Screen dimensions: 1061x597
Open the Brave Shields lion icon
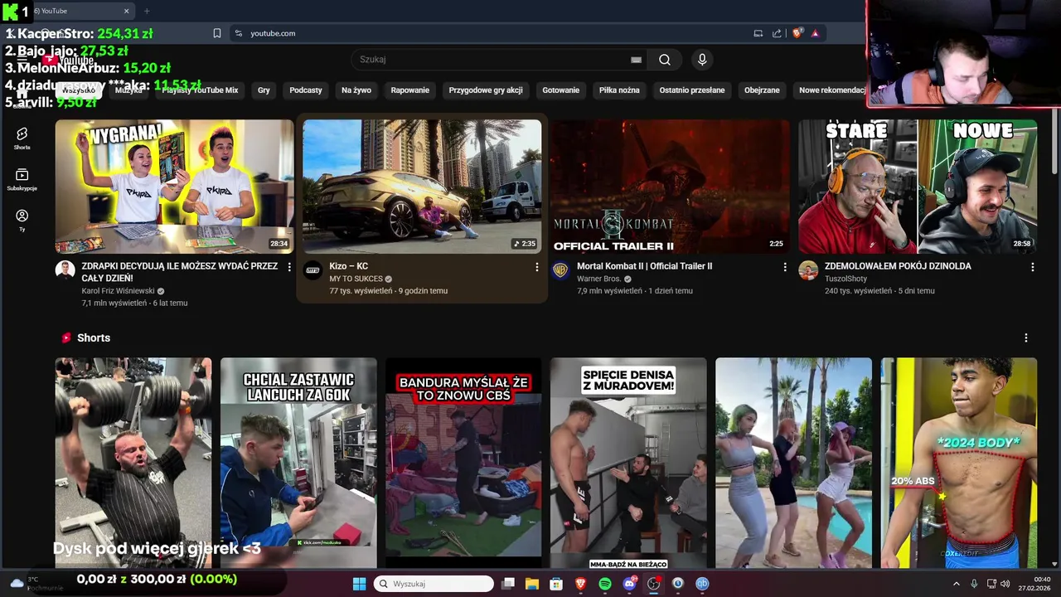[797, 33]
